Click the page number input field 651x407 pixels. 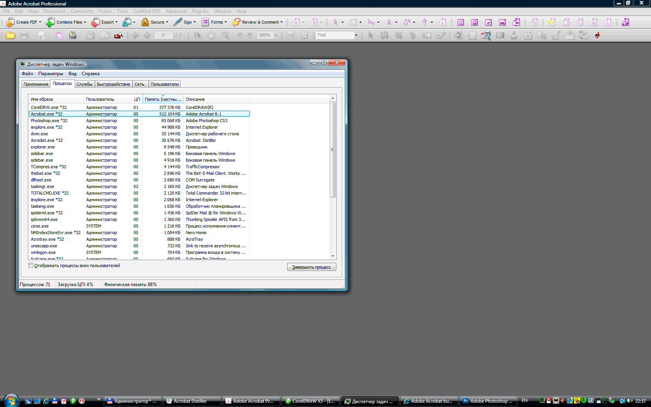(163, 35)
